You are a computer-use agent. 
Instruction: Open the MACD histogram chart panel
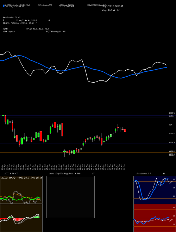21,218
